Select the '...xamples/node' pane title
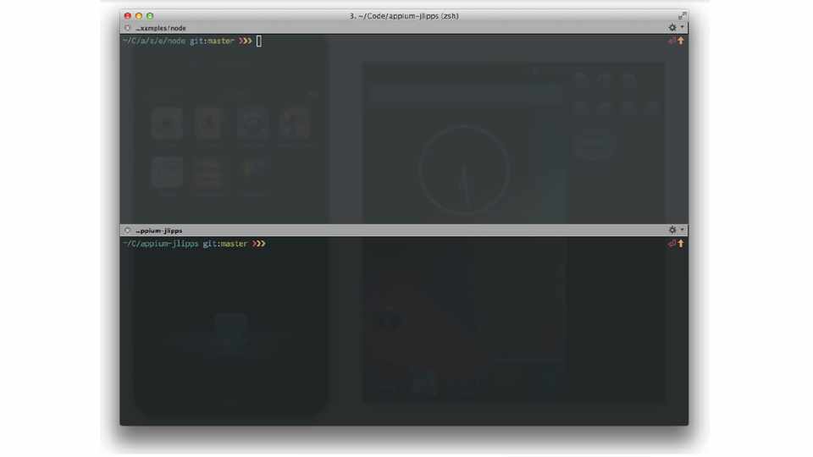 (x=160, y=28)
